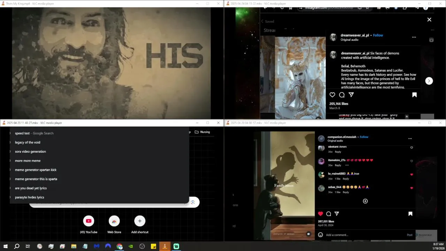
Task: Click Google Lens icon in search box
Action: [193, 202]
